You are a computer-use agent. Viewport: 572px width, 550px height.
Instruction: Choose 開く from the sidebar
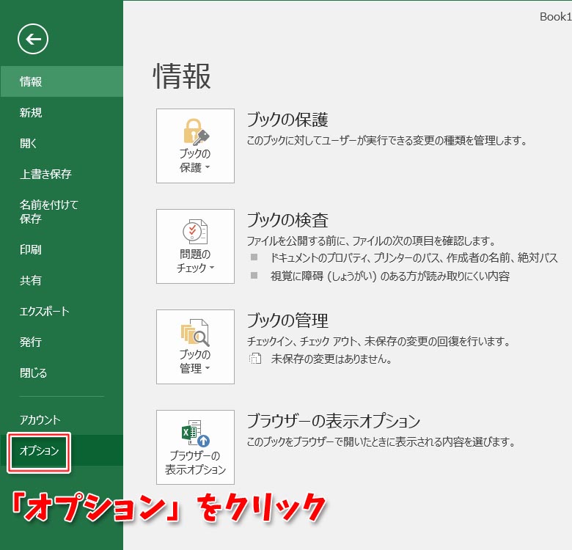point(62,143)
